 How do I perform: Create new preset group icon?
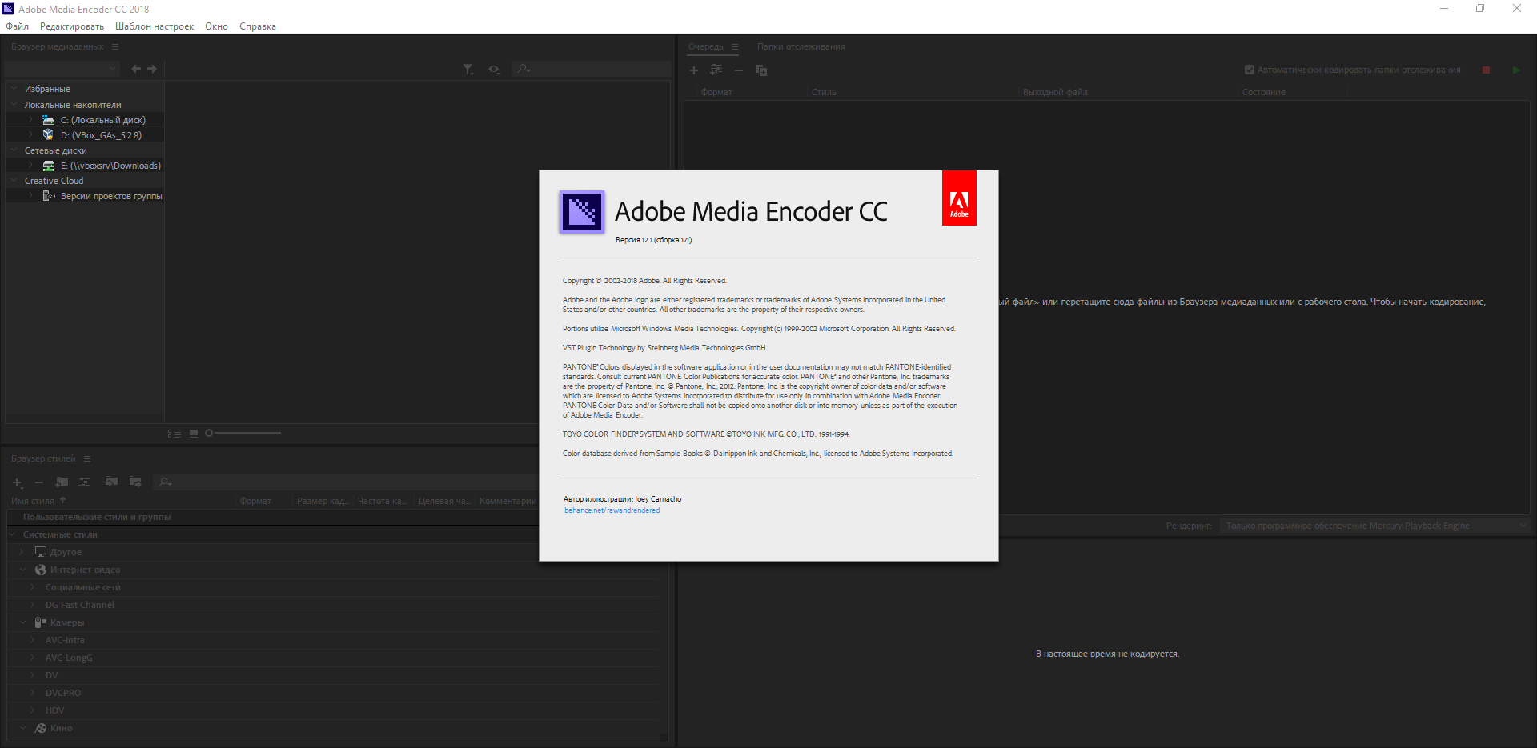(62, 482)
